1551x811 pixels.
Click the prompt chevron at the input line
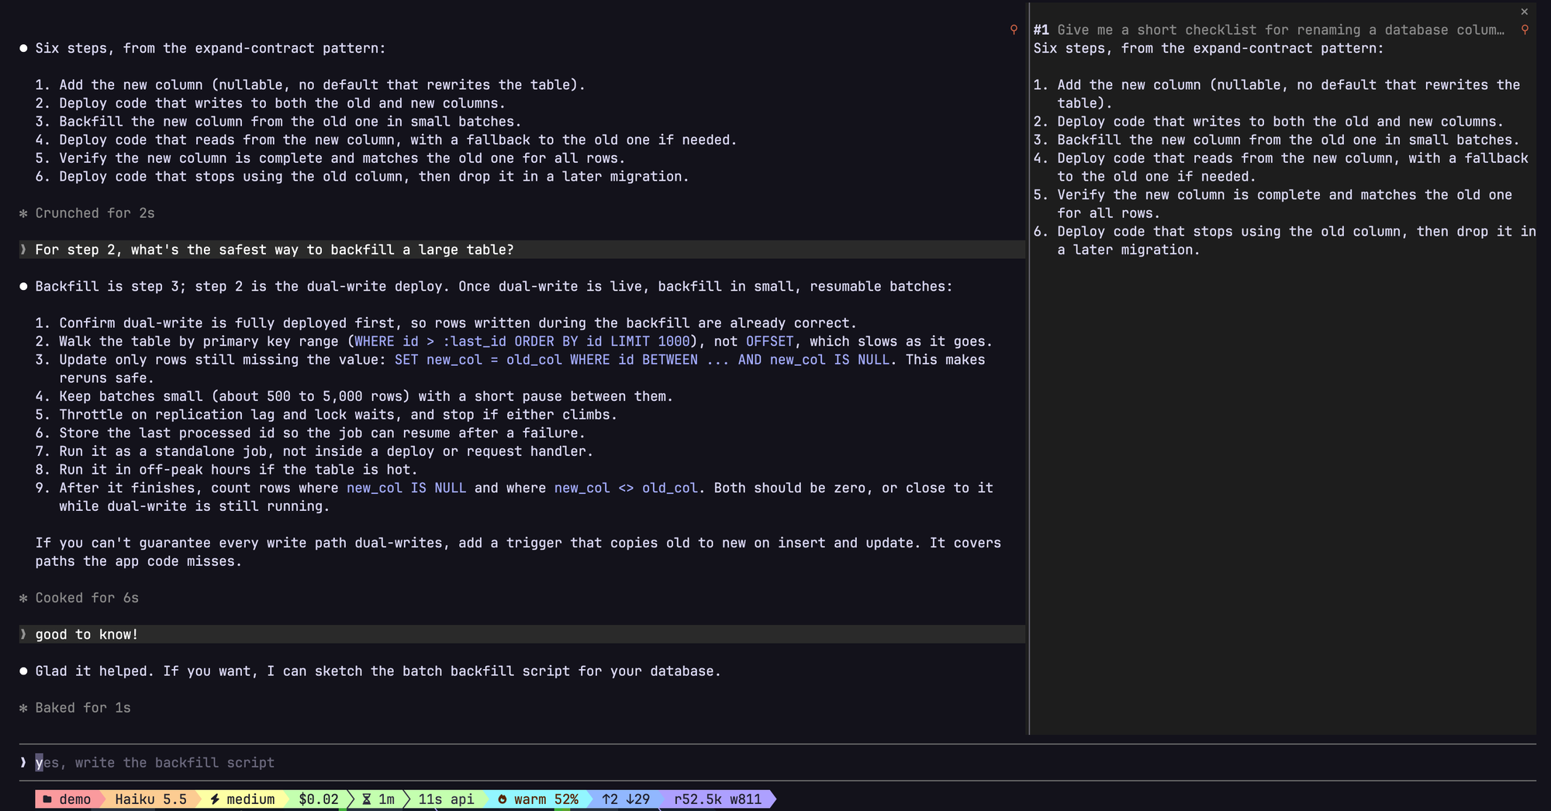23,762
